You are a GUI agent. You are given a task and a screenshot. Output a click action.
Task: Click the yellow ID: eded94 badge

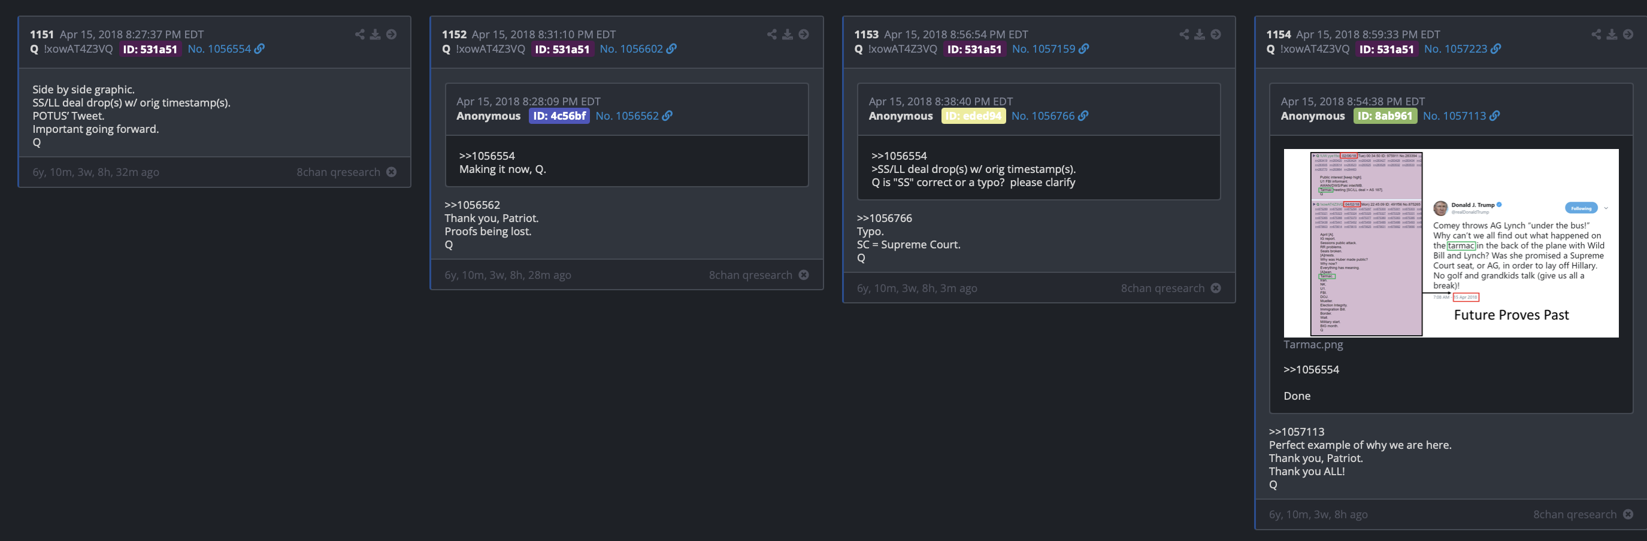[973, 116]
